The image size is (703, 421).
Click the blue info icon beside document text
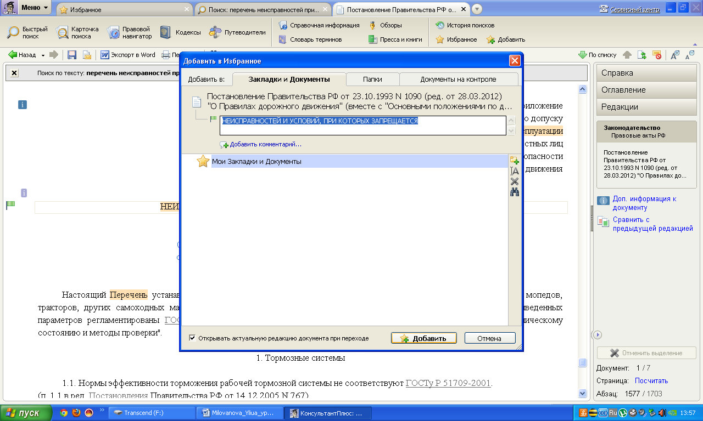click(x=23, y=105)
